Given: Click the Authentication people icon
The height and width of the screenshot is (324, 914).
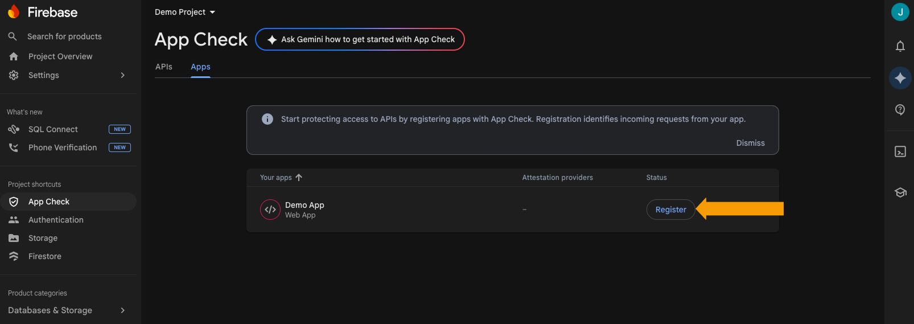Looking at the screenshot, I should 14,220.
